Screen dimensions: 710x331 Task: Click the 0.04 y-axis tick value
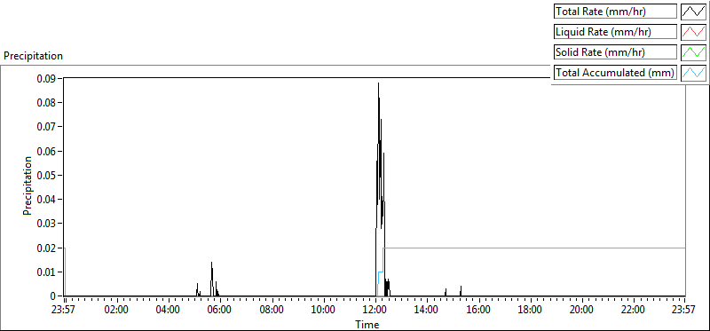[x=47, y=200]
